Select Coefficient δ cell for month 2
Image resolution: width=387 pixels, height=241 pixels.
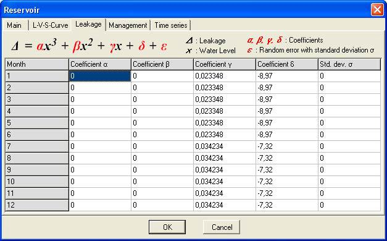click(287, 88)
